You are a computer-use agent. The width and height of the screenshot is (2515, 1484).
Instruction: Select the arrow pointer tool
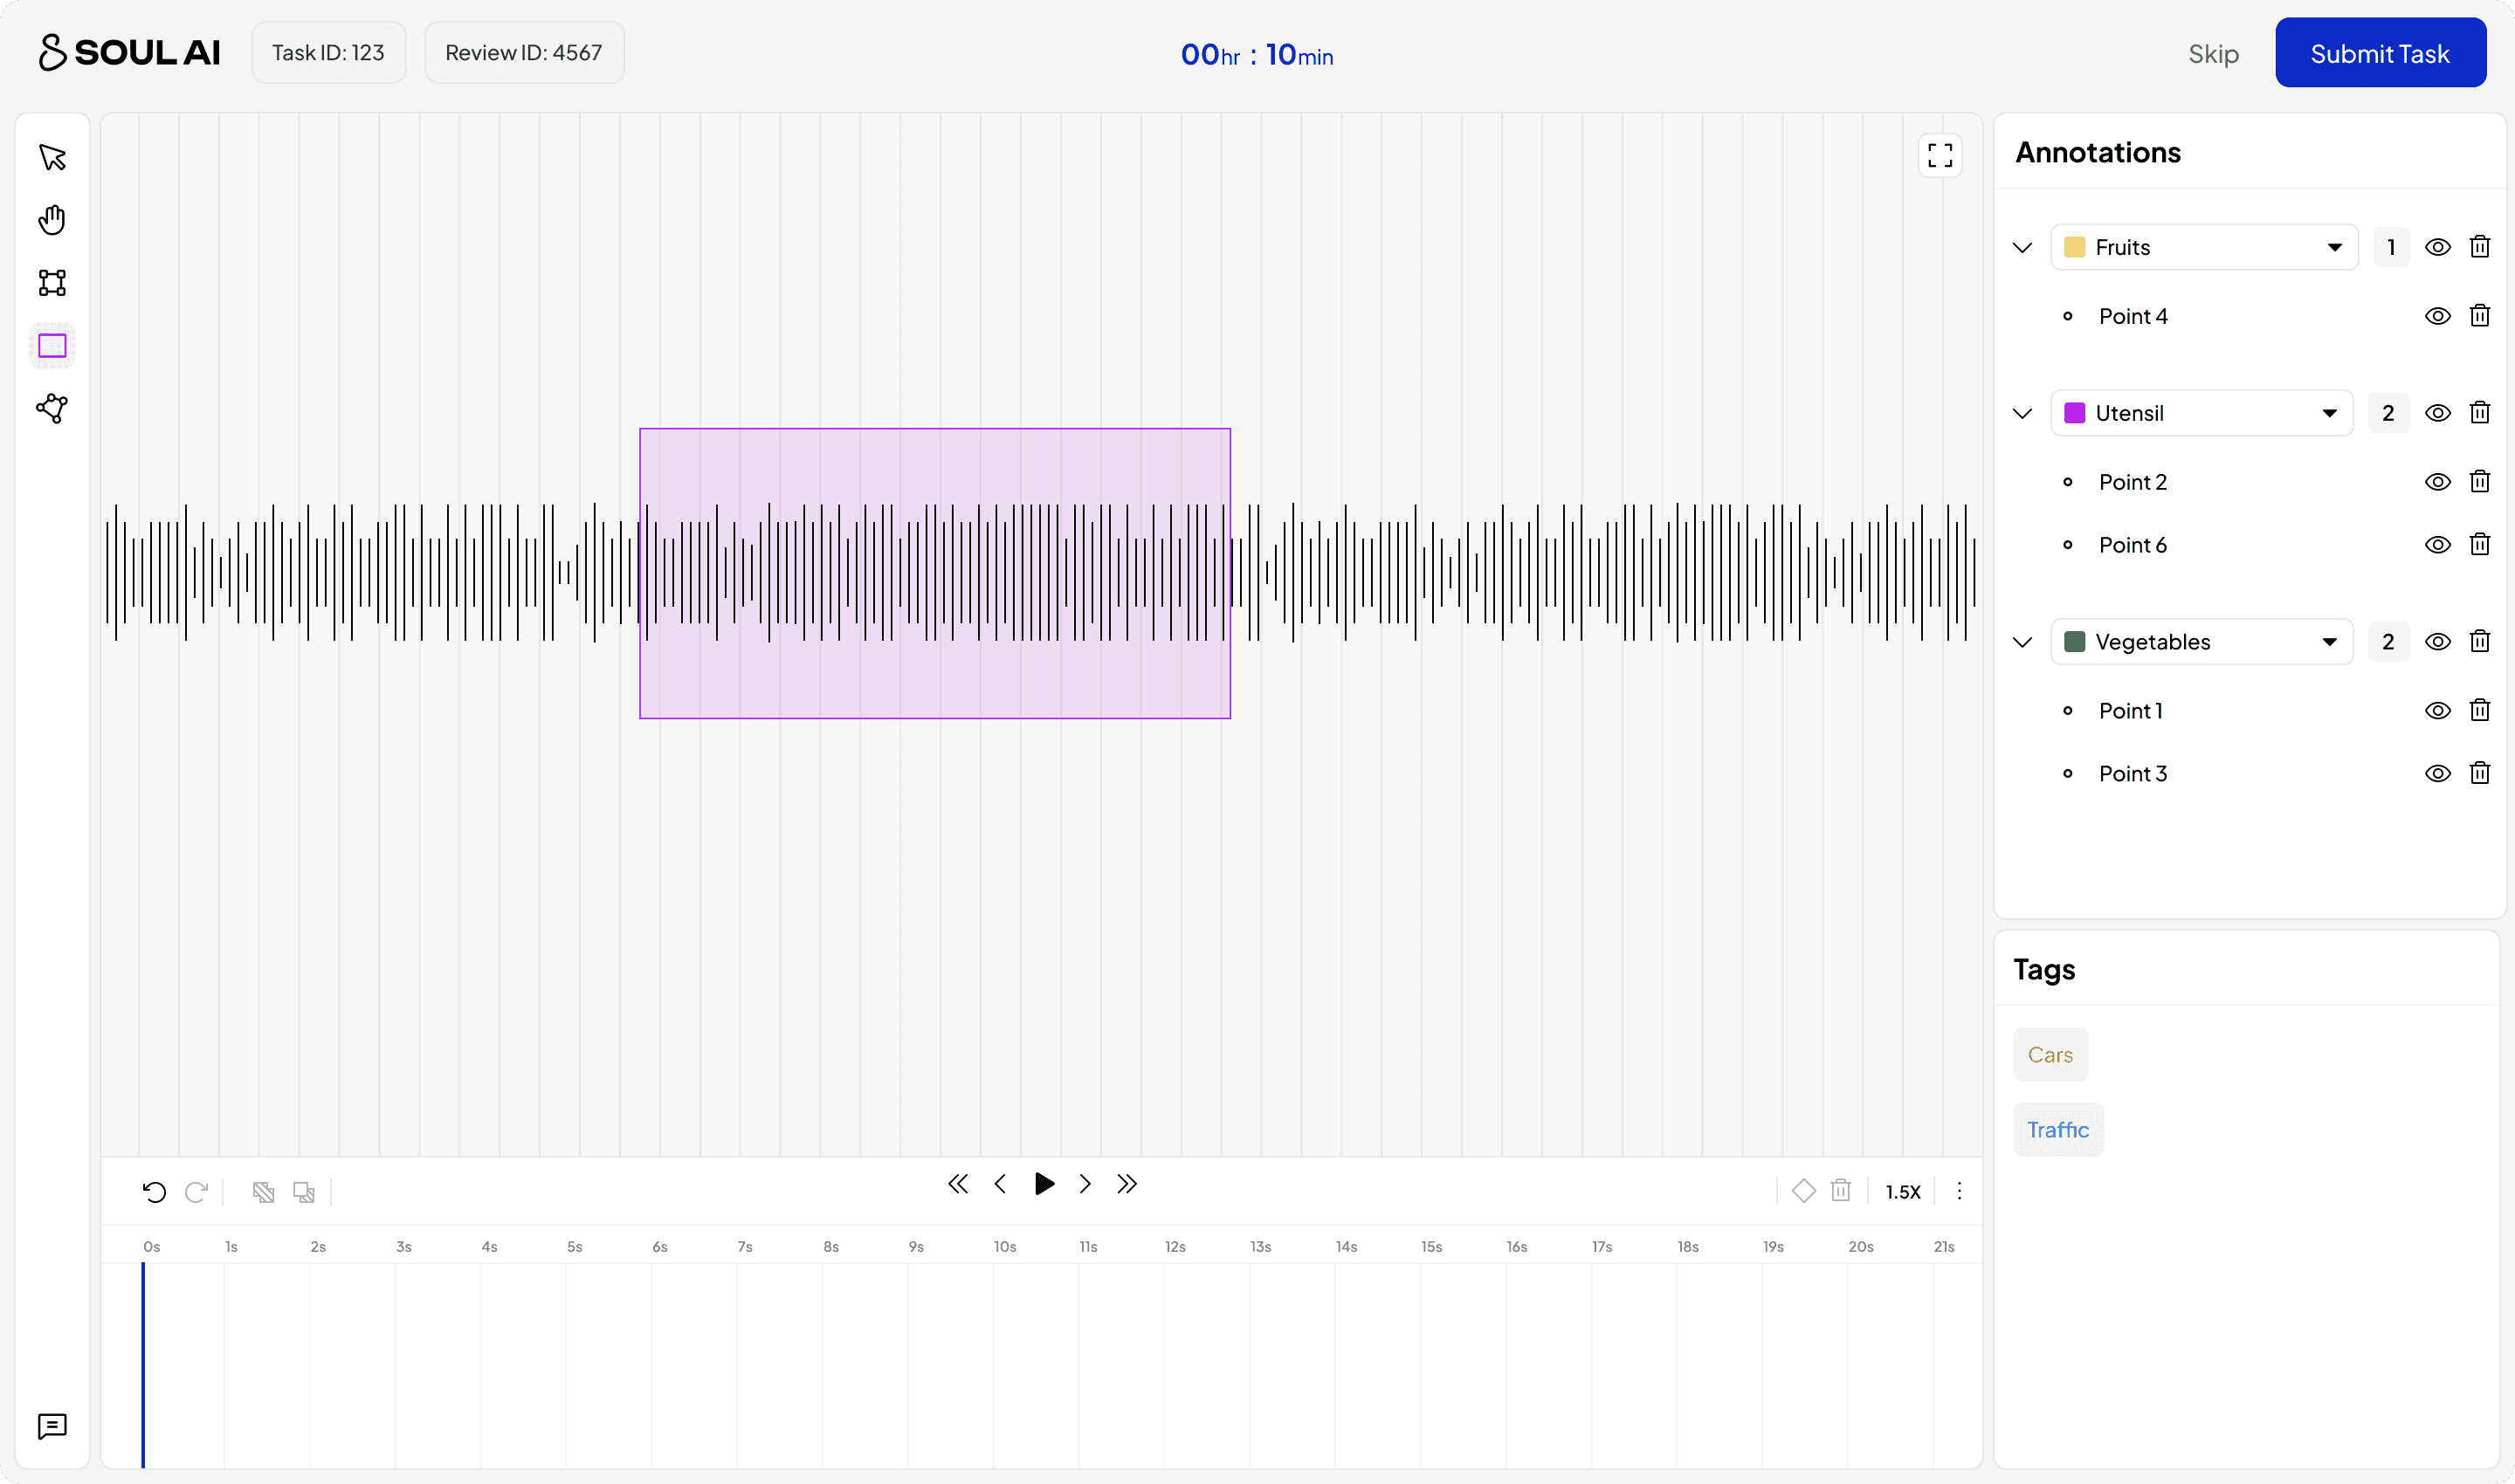52,157
